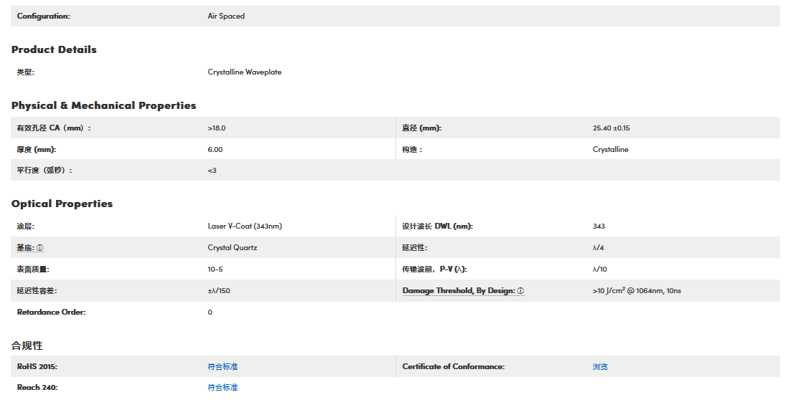Click the Crystalline Waveplate type value
Viewport: 788px width, 415px height.
[244, 72]
